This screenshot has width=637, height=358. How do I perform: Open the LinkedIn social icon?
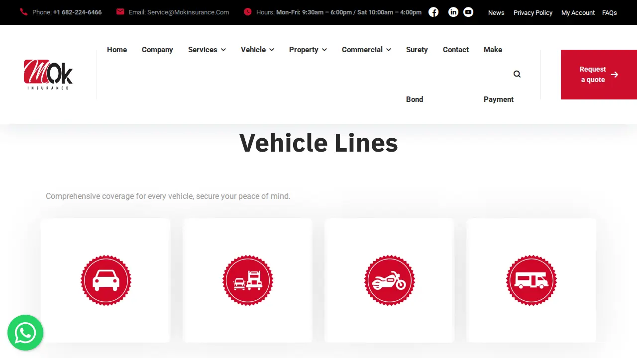(453, 12)
